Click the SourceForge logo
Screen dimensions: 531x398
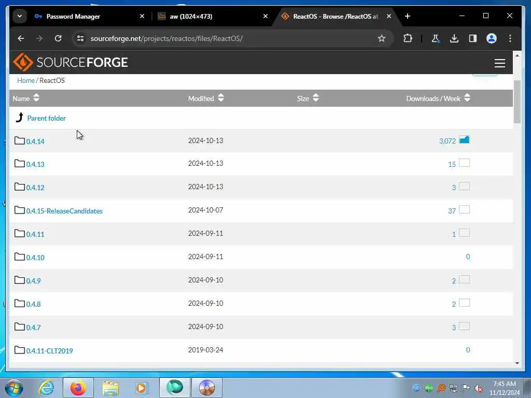pyautogui.click(x=71, y=62)
